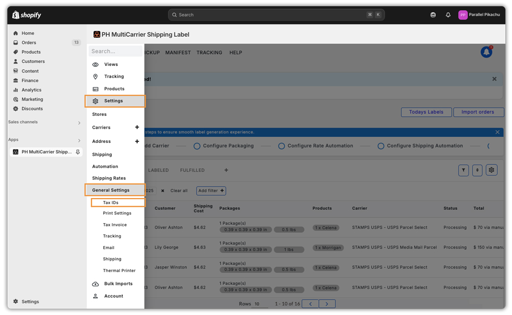The width and height of the screenshot is (512, 315).
Task: Open the HELP tab
Action: pos(236,53)
